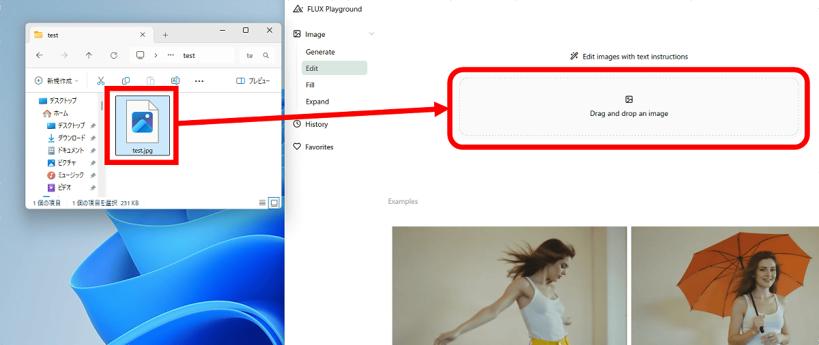
Task: Select ホーム in the navigation pane
Action: pos(55,113)
